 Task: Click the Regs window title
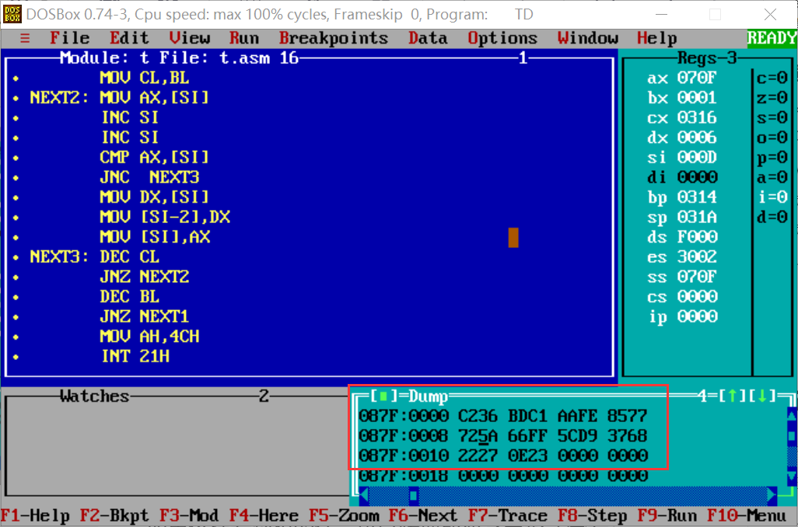tap(697, 58)
